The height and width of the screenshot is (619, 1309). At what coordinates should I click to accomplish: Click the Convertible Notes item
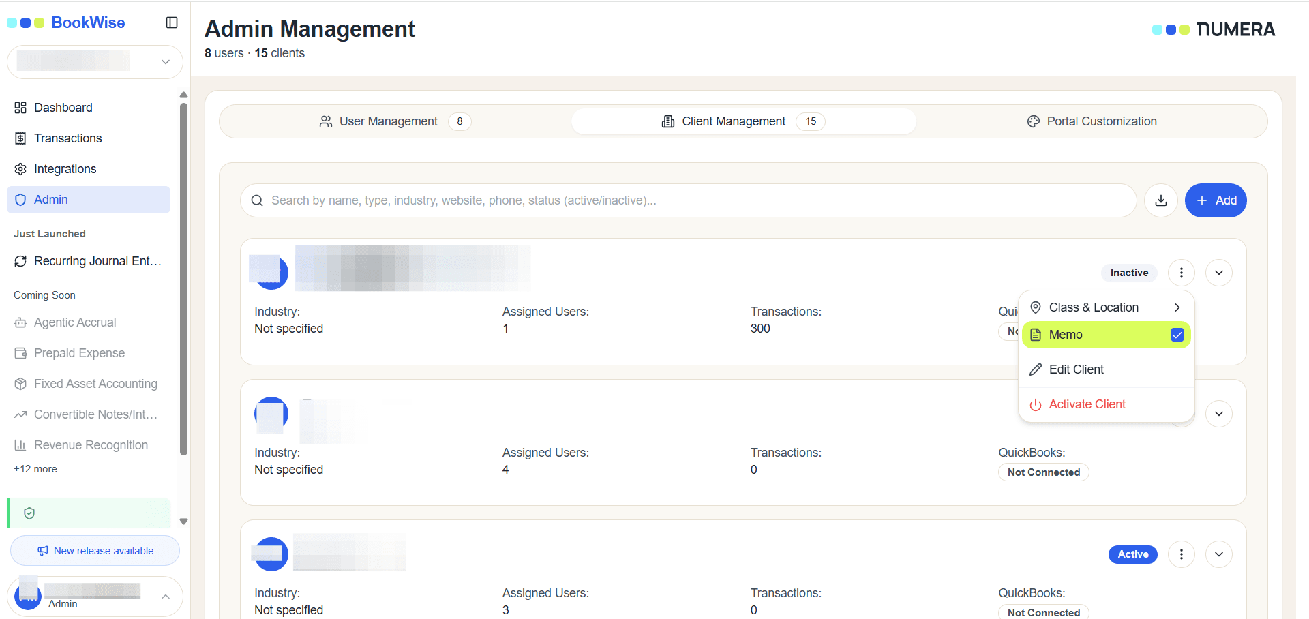(89, 414)
